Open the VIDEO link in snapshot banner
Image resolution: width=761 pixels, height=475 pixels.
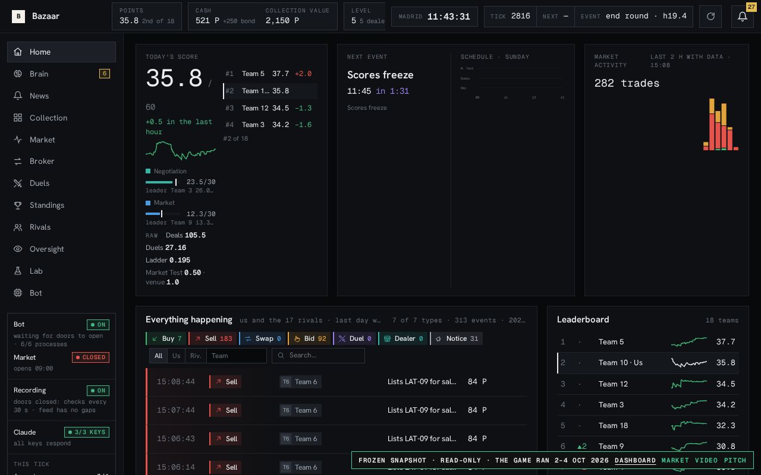click(707, 460)
